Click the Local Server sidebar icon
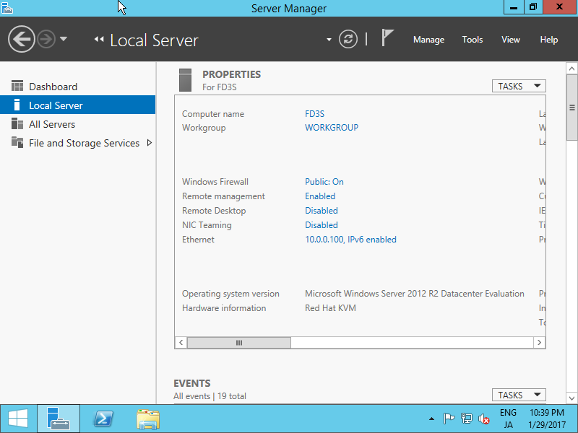Screen dimensions: 578x433 (17, 105)
